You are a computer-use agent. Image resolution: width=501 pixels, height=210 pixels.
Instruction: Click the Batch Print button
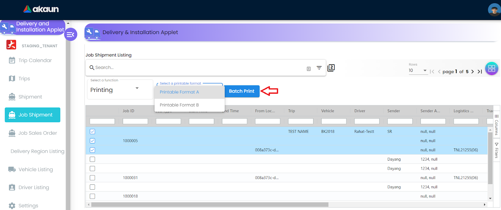pyautogui.click(x=242, y=91)
